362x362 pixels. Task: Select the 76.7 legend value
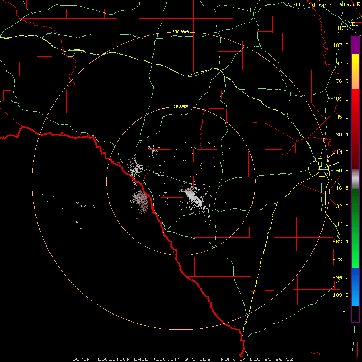(342, 81)
